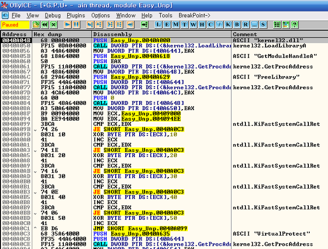328x249 pixels.
Task: Click the Open file toolbar icon
Action: (x=36, y=25)
